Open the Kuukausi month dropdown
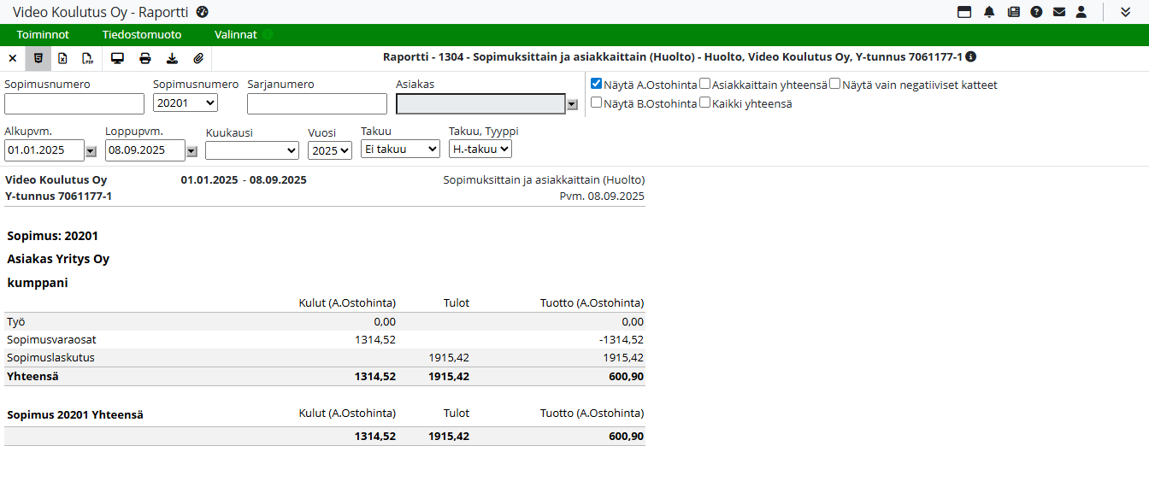The width and height of the screenshot is (1149, 487). 252,150
